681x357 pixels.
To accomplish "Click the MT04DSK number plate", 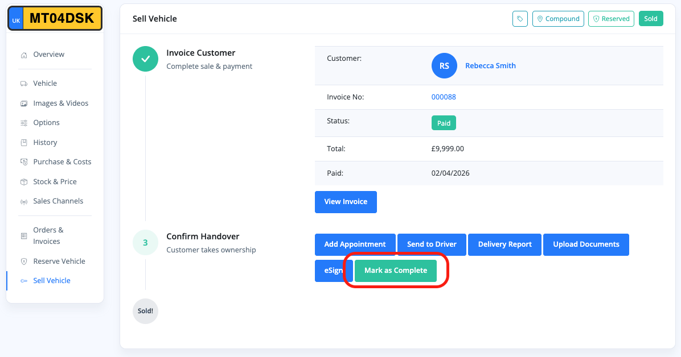I will click(x=55, y=19).
